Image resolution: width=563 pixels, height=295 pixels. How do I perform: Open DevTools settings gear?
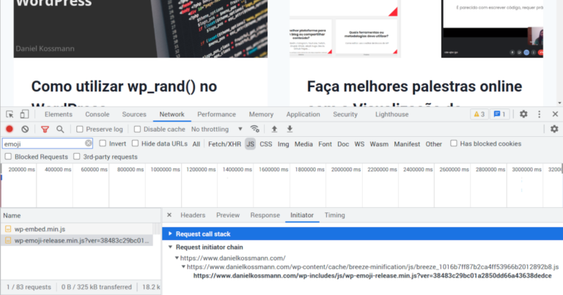(523, 114)
